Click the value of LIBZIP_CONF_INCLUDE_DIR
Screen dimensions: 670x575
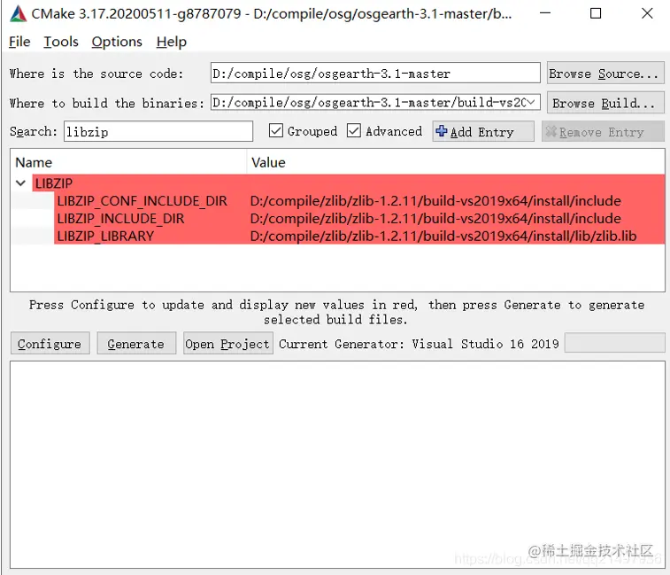click(435, 200)
